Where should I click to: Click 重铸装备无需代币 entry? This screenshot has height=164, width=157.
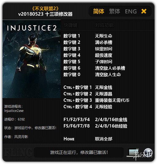(x=112, y=100)
